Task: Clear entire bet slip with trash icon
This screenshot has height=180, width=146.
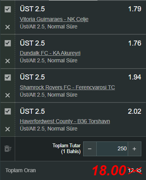Action: [x=8, y=148]
